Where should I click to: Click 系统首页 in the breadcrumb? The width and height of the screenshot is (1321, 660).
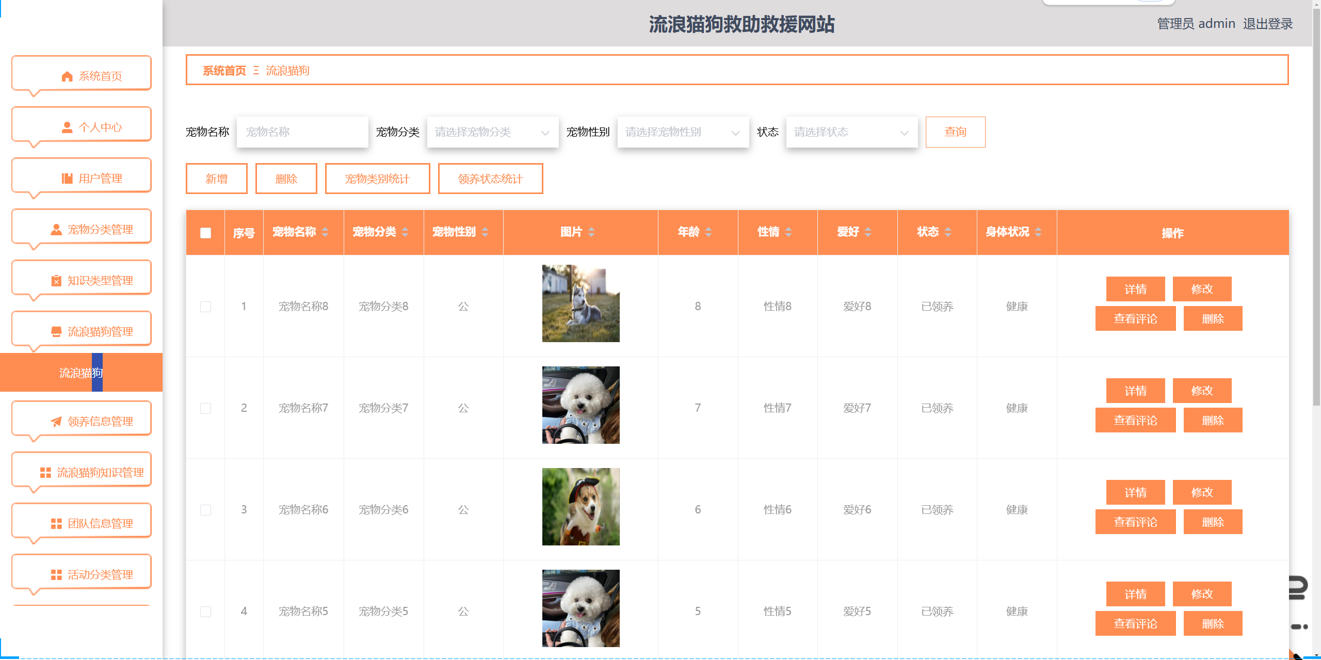[224, 71]
